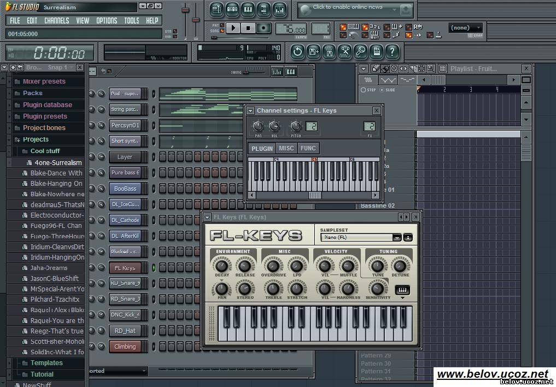The image size is (556, 387).
Task: Click the Record button in transport
Action: point(264,28)
